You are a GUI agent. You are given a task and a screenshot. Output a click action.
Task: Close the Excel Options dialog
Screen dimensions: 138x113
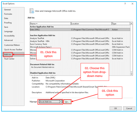(133, 4)
